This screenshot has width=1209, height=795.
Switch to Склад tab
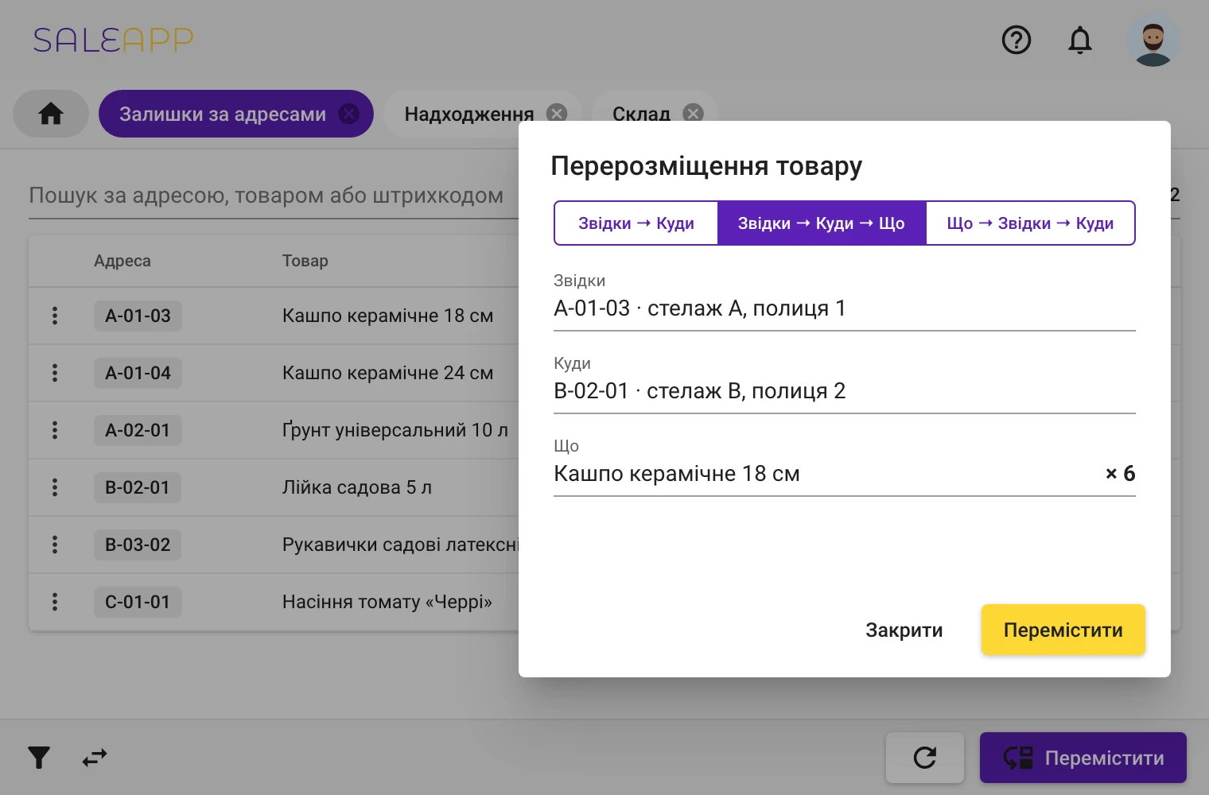(641, 114)
